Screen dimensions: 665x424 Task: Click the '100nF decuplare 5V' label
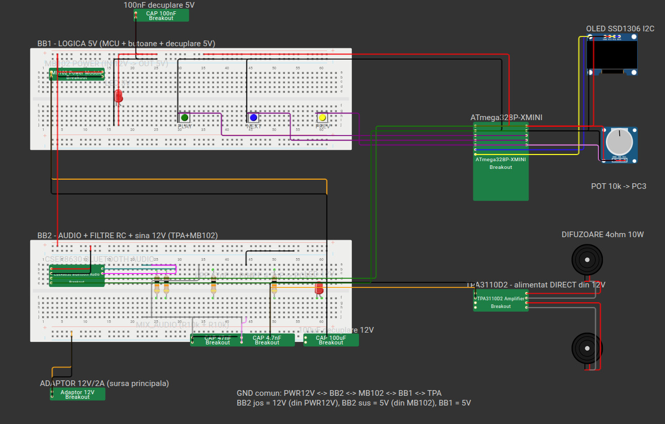[159, 5]
